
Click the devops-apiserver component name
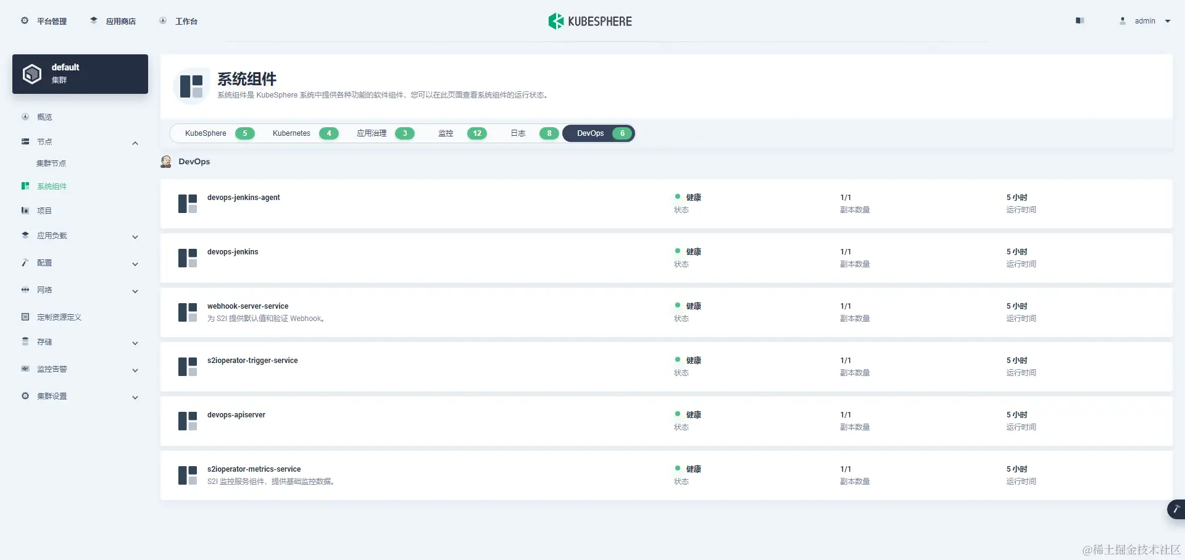[236, 415]
